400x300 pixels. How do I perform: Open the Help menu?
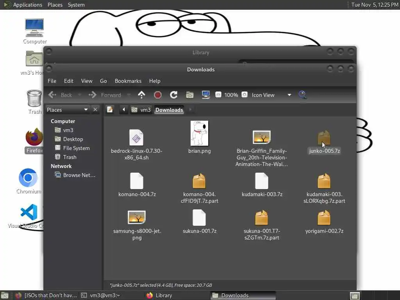pos(155,81)
